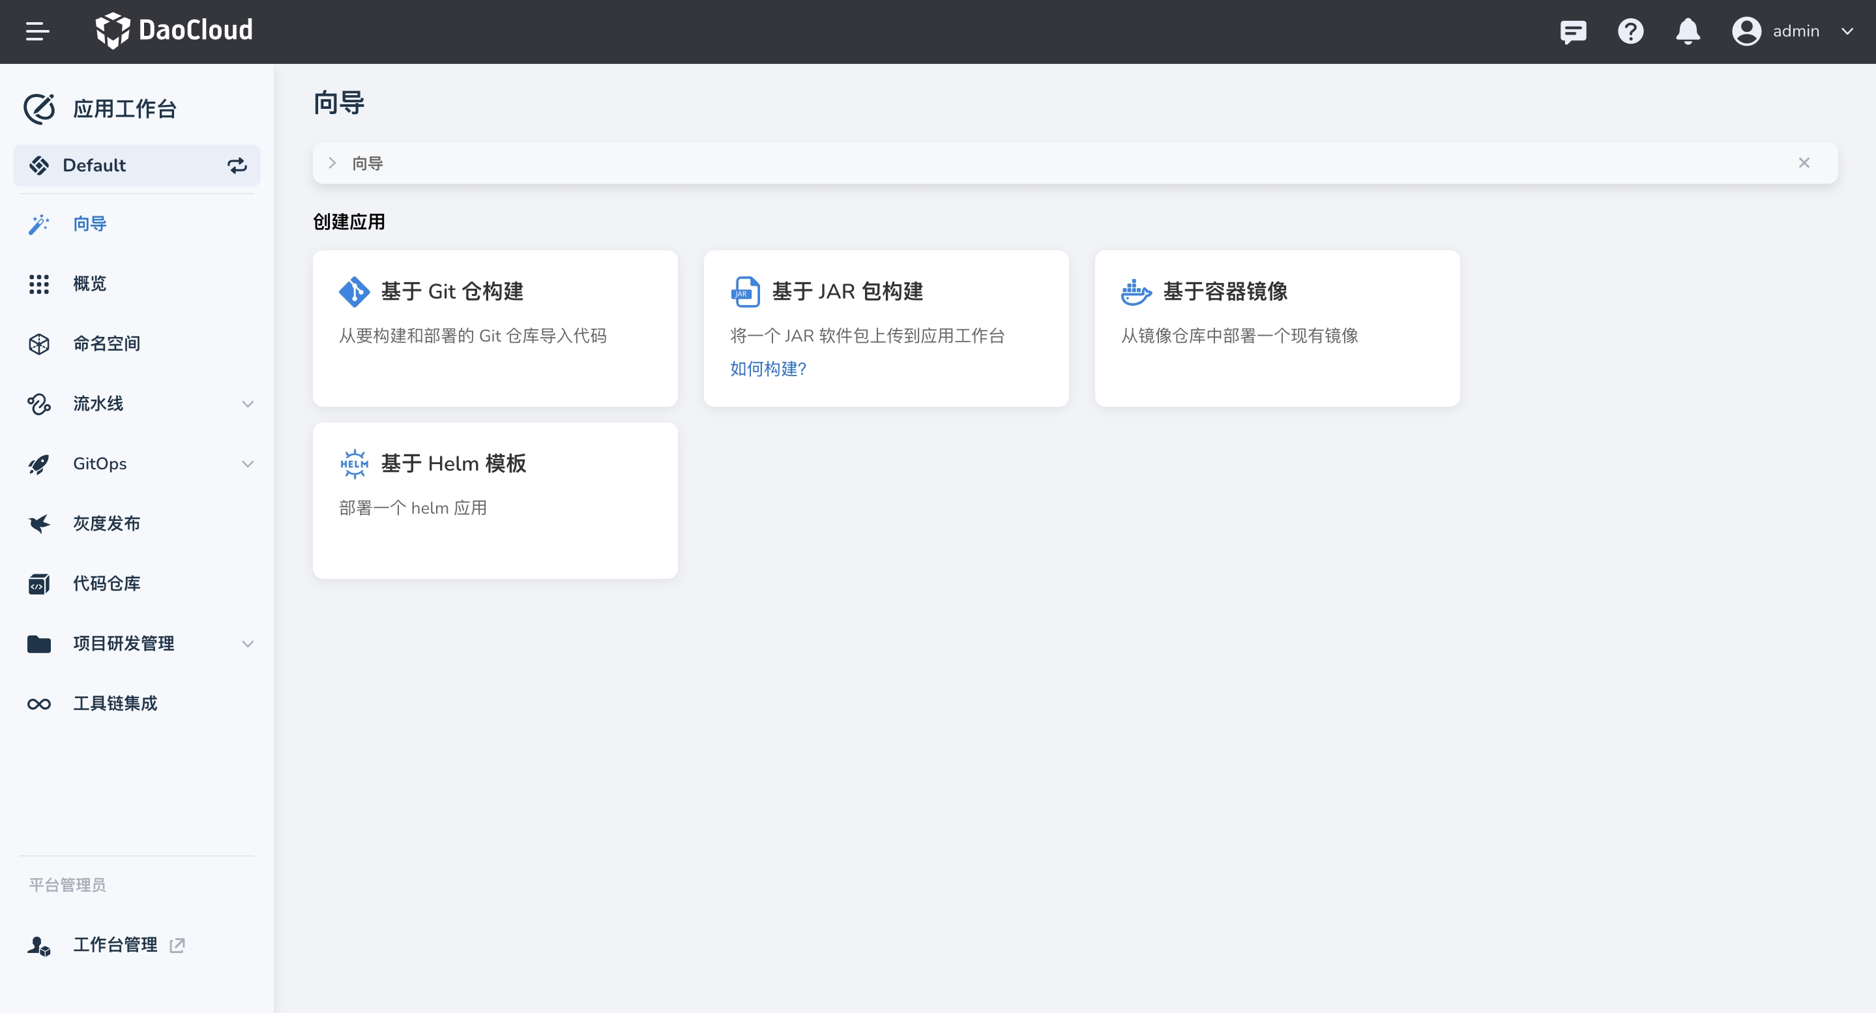
Task: Click the 如何构建? link
Action: [x=767, y=369]
